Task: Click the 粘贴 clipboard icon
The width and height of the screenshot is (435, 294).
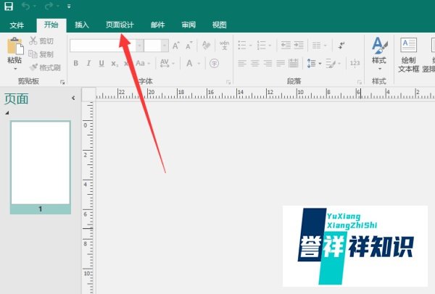Action: (15, 46)
